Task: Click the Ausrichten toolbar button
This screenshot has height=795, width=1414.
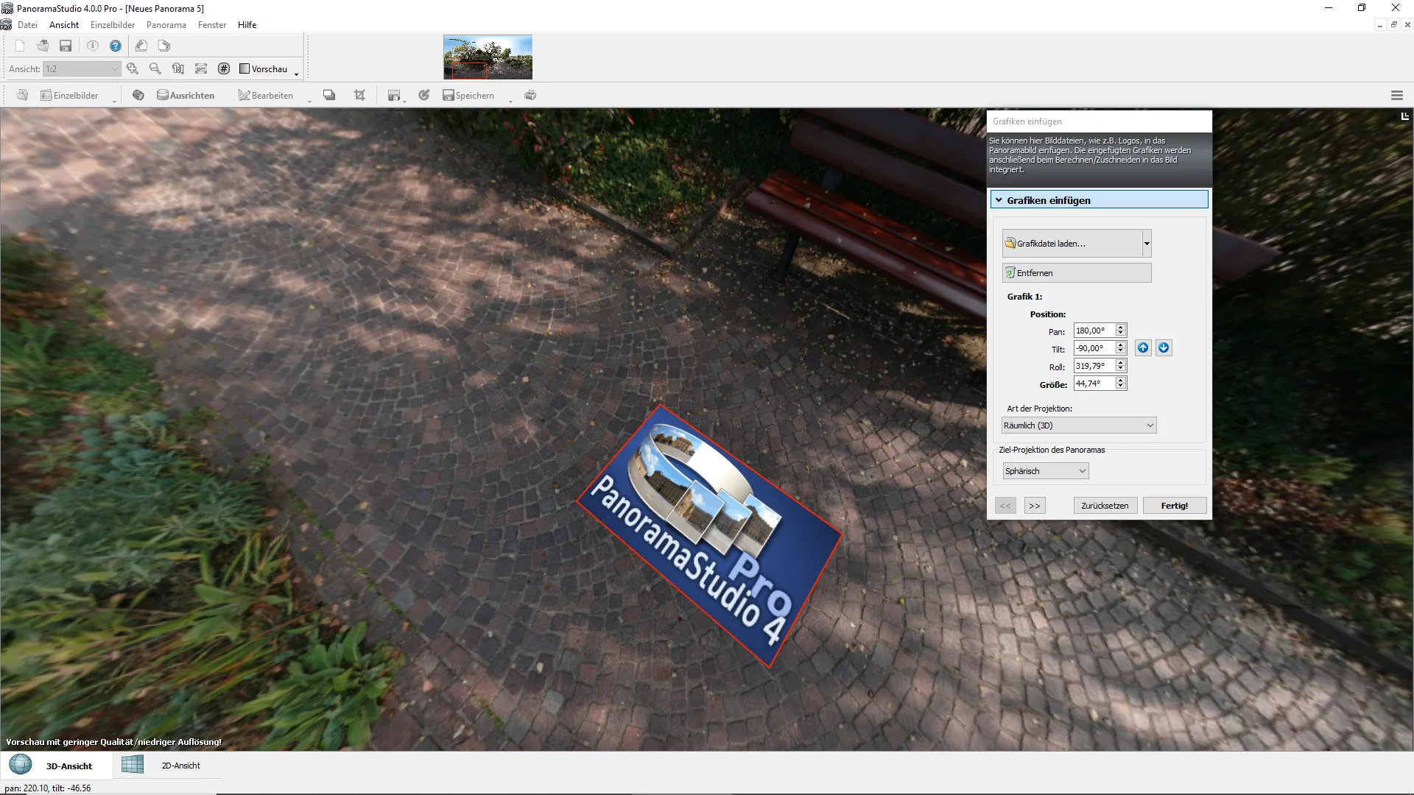Action: pos(186,95)
